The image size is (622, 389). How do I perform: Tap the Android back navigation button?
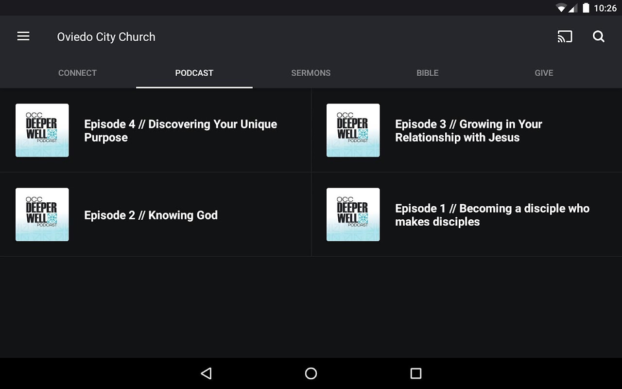206,373
